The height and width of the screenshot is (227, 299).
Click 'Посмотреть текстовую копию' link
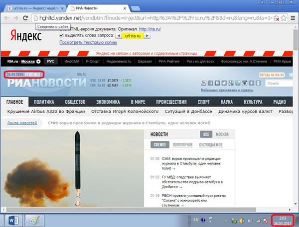tap(88, 42)
